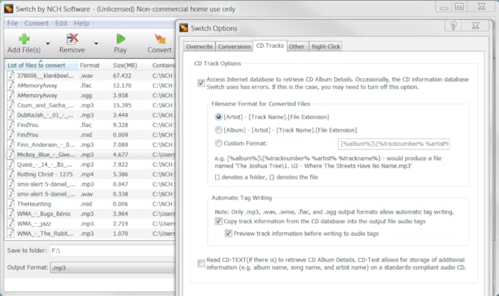Click the green Play toolbar icon
Screen dimensions: 499x296
[x=121, y=39]
